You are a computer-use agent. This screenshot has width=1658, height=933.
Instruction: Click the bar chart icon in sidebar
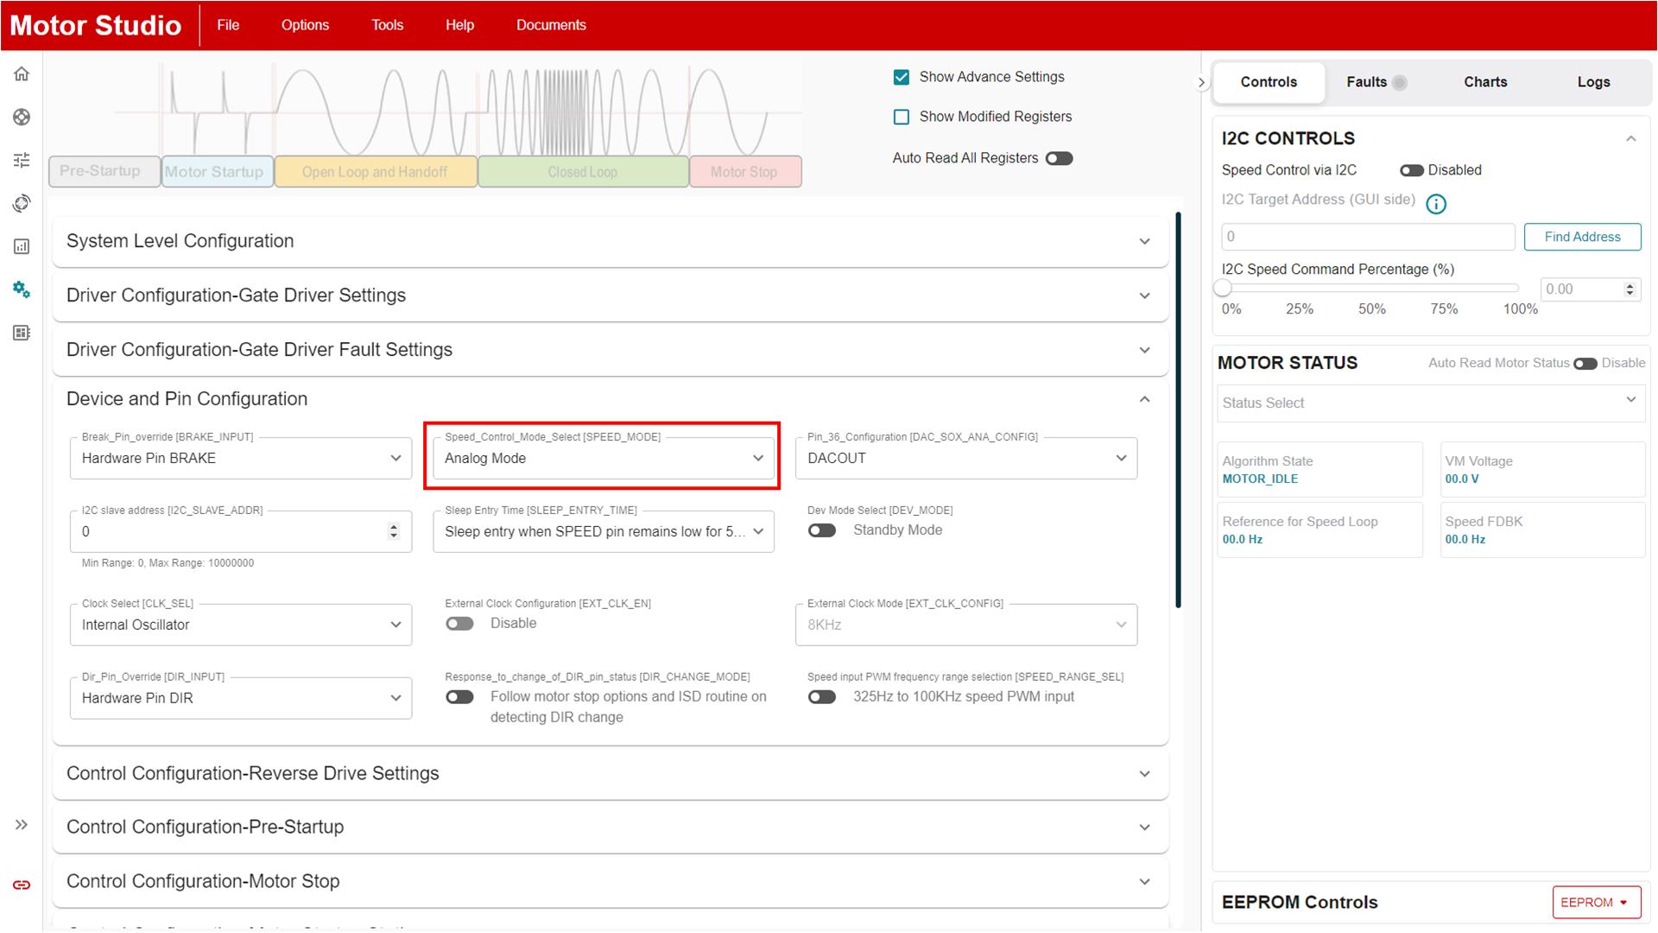pos(22,247)
